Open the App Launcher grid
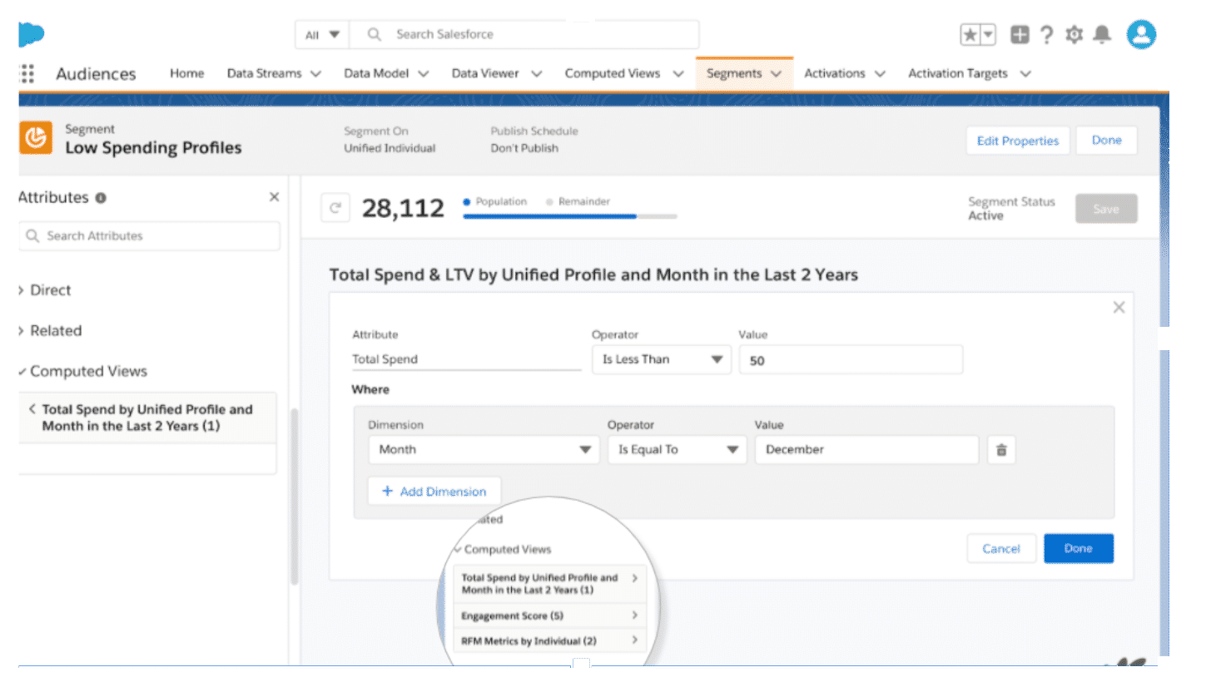1211x687 pixels. click(25, 73)
